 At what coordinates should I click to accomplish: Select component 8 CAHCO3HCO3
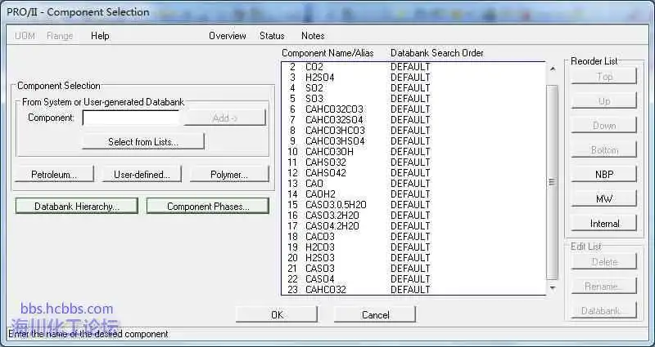(x=413, y=131)
